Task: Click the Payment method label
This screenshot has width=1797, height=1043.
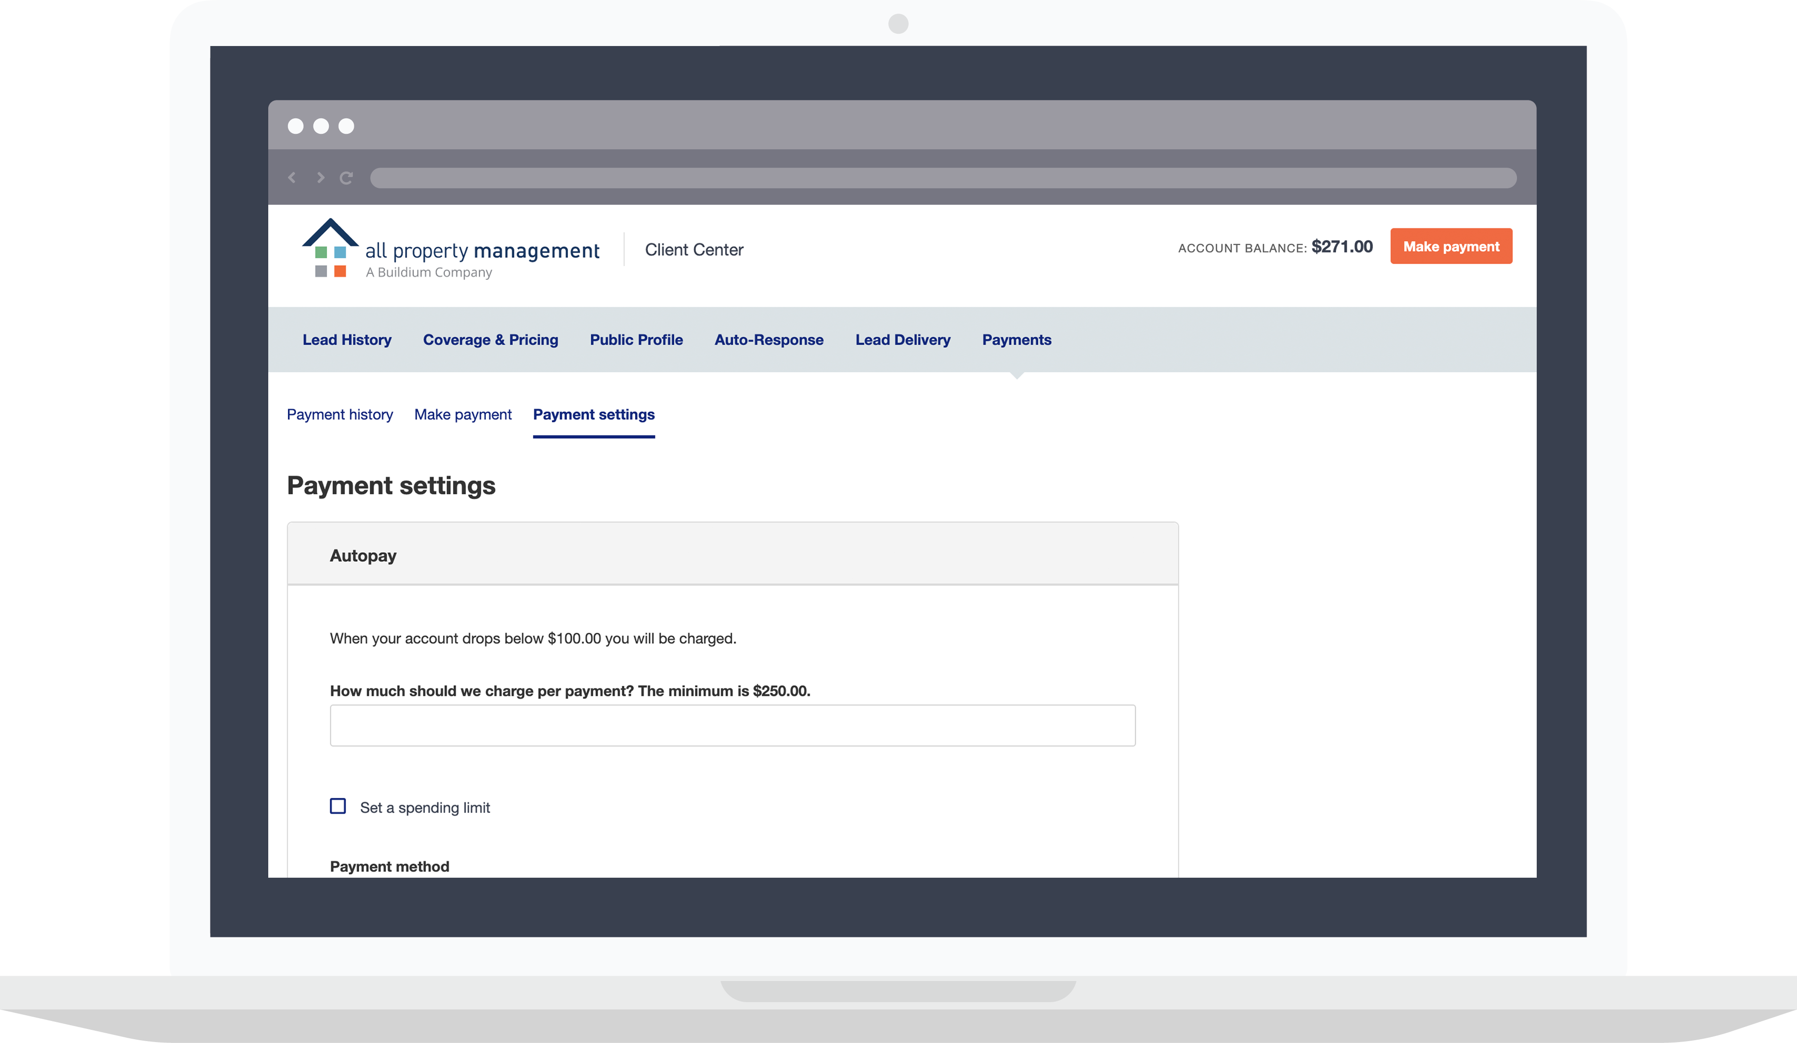Action: tap(389, 866)
